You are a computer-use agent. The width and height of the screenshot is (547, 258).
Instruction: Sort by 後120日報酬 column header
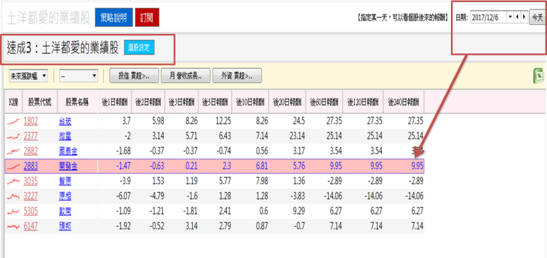pos(363,102)
